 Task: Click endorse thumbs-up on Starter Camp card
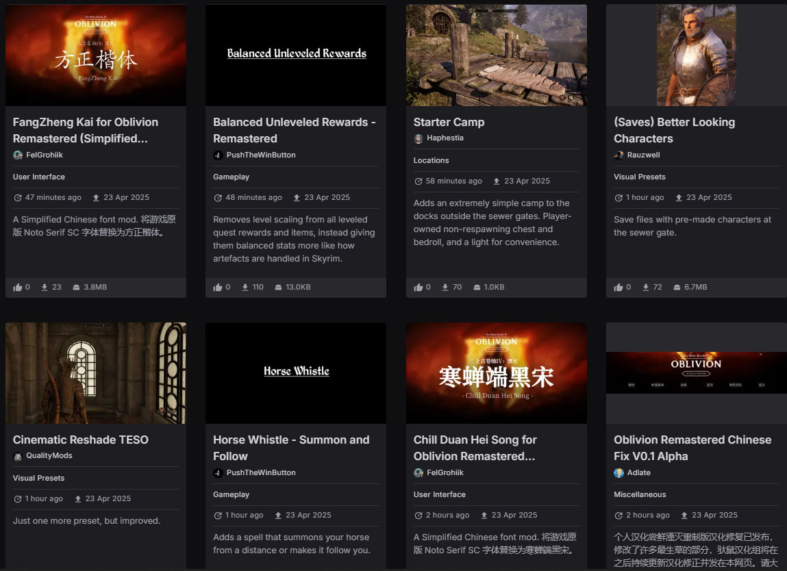(x=418, y=288)
